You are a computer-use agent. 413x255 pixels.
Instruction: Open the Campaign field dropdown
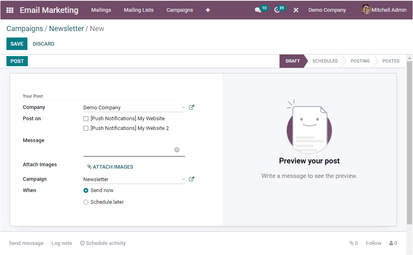(x=184, y=179)
